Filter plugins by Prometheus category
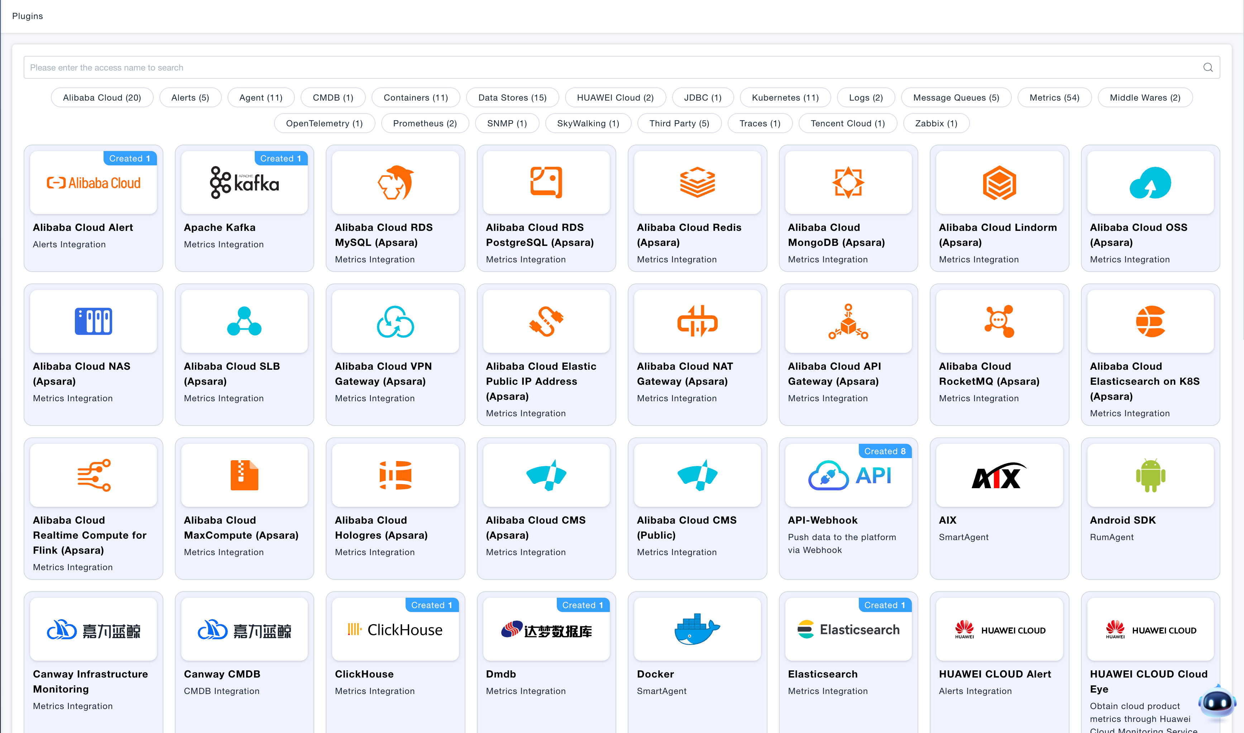The image size is (1244, 733). tap(425, 123)
